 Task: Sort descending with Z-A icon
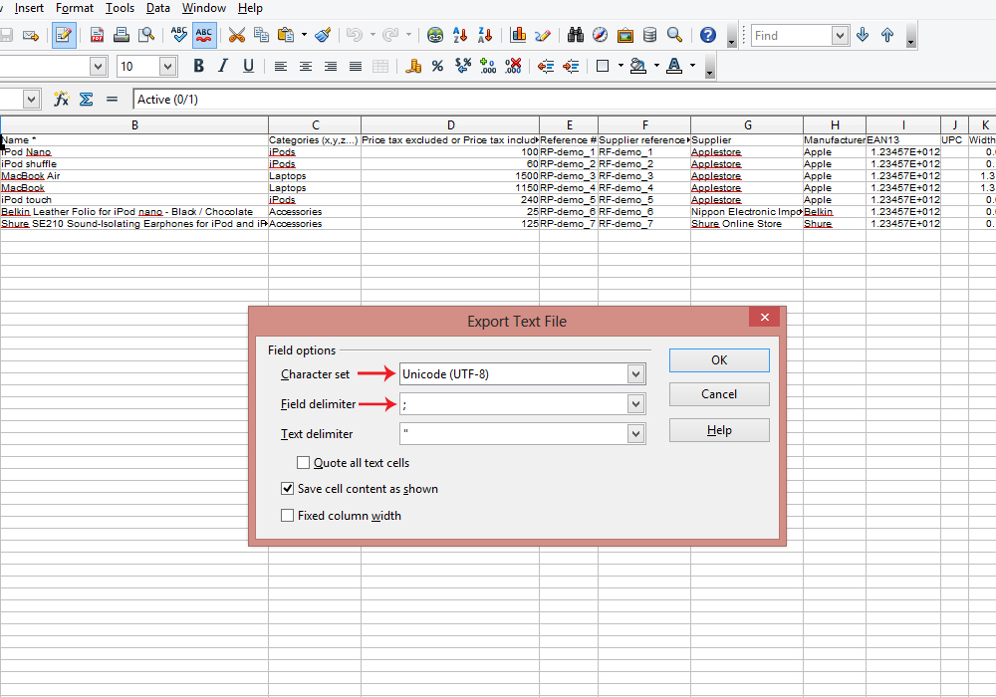click(x=485, y=36)
